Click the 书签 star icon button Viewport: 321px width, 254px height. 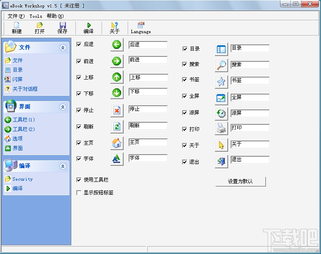pyautogui.click(x=221, y=82)
